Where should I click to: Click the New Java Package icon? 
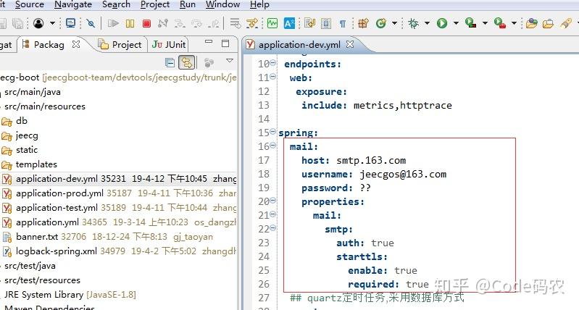coord(363,24)
